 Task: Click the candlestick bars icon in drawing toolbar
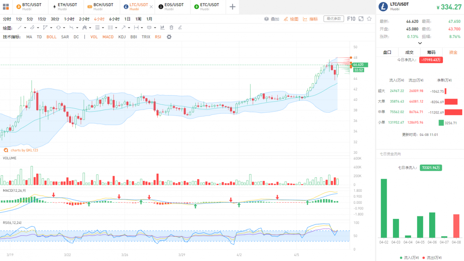click(162, 28)
